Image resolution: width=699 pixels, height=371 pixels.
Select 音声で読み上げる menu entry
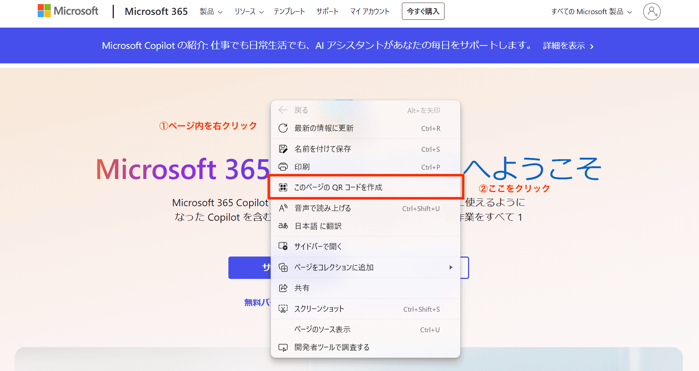(365, 208)
